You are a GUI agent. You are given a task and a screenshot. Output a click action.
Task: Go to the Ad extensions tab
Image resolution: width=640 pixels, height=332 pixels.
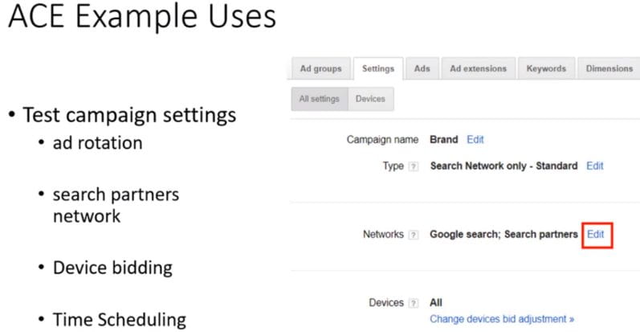click(479, 68)
